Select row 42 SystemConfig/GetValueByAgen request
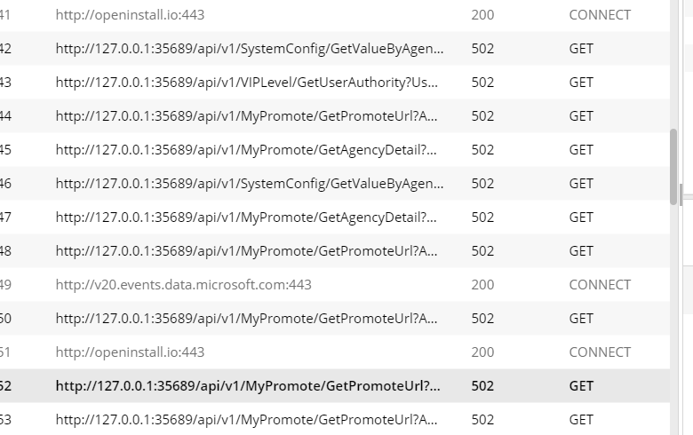 click(335, 49)
